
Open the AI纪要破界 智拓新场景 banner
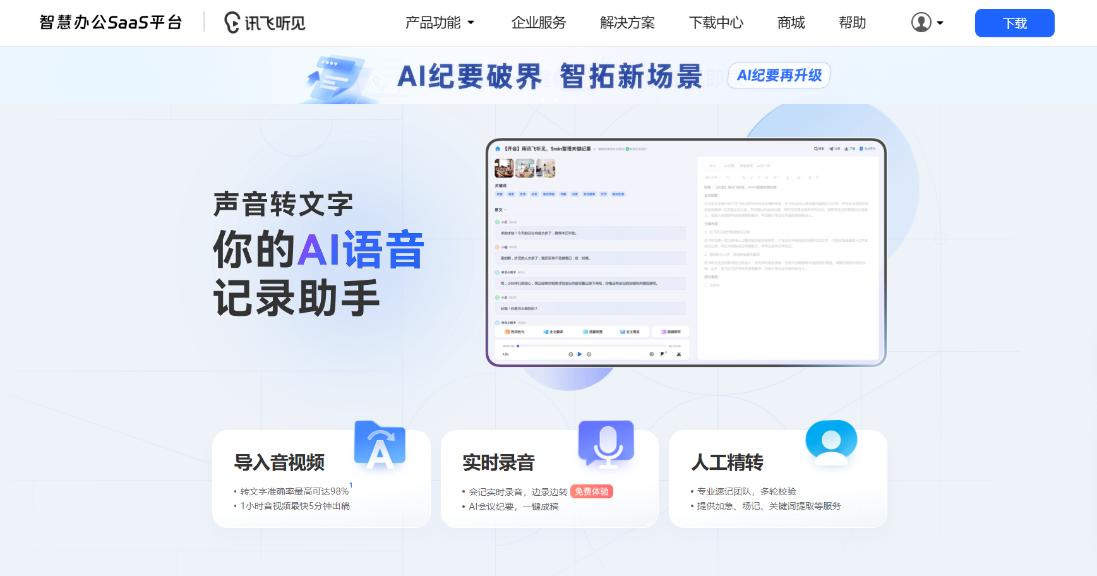[549, 76]
